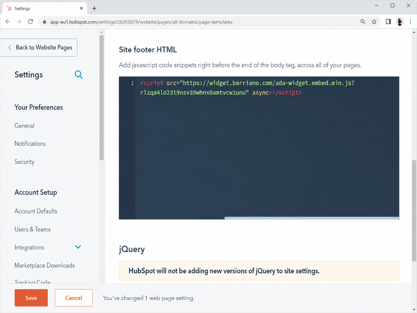Open Integrations menu item
Image resolution: width=417 pixels, height=313 pixels.
point(29,247)
